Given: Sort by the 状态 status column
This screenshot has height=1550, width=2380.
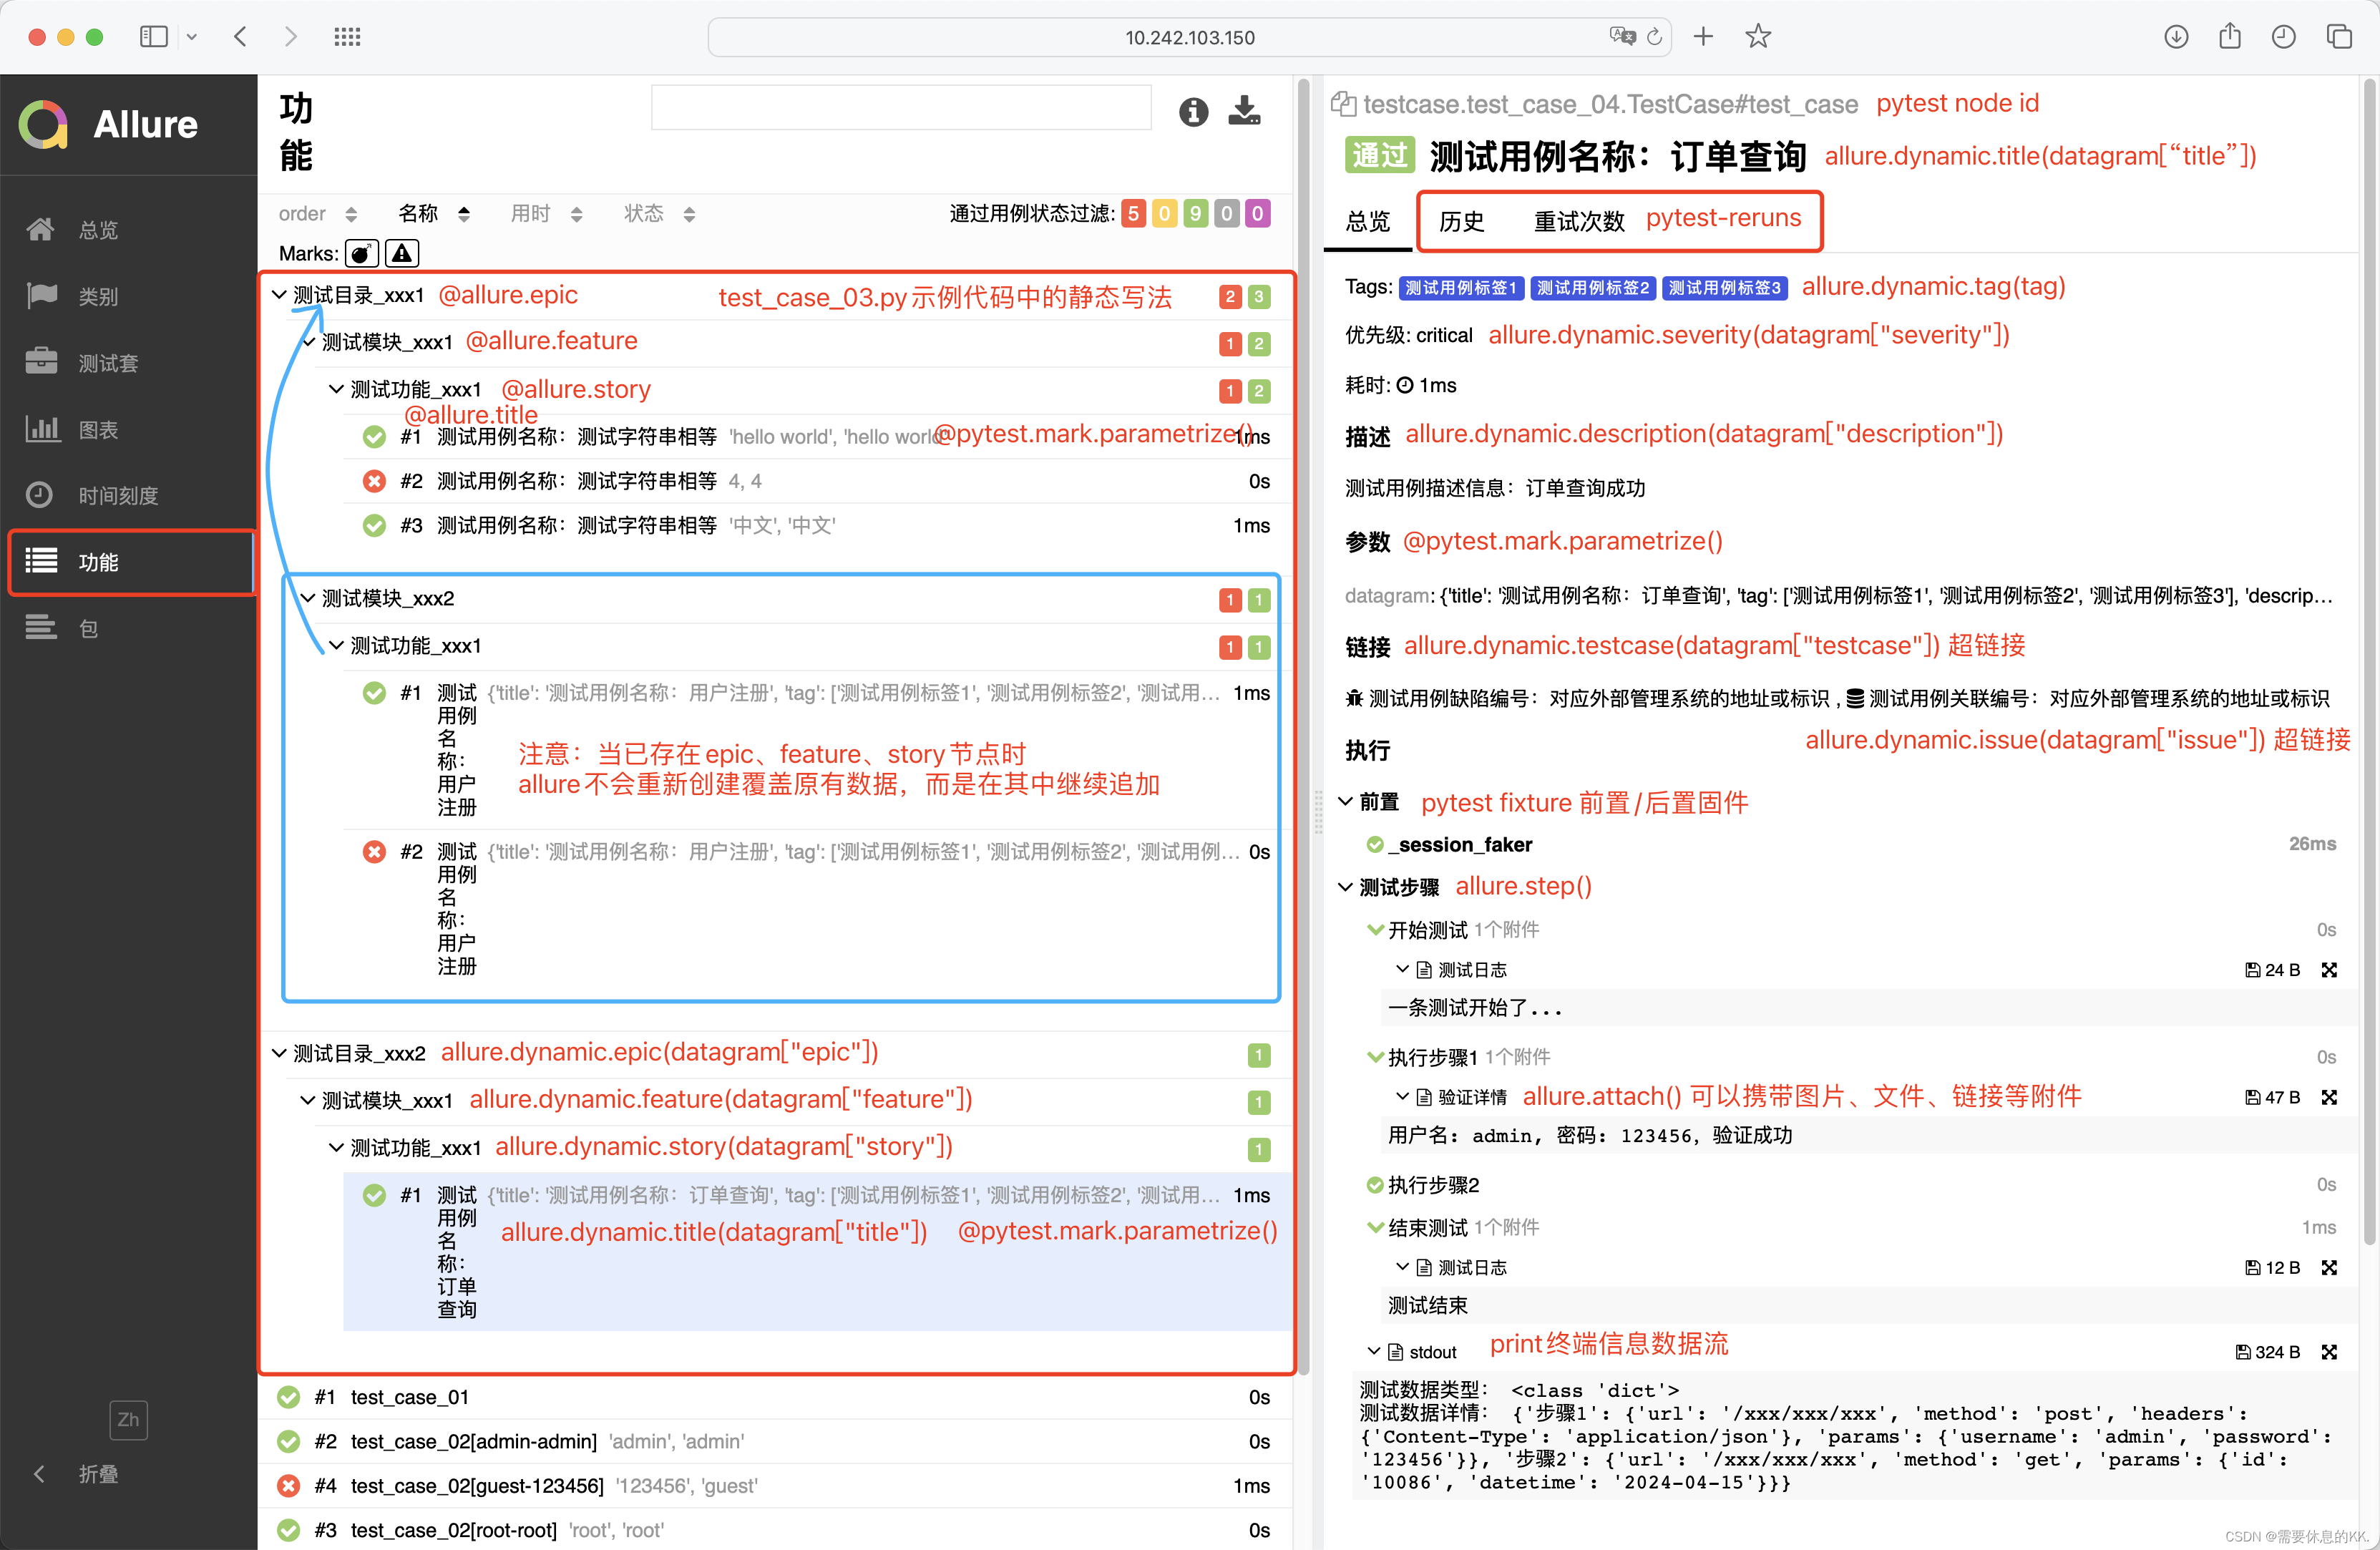Looking at the screenshot, I should click(659, 213).
